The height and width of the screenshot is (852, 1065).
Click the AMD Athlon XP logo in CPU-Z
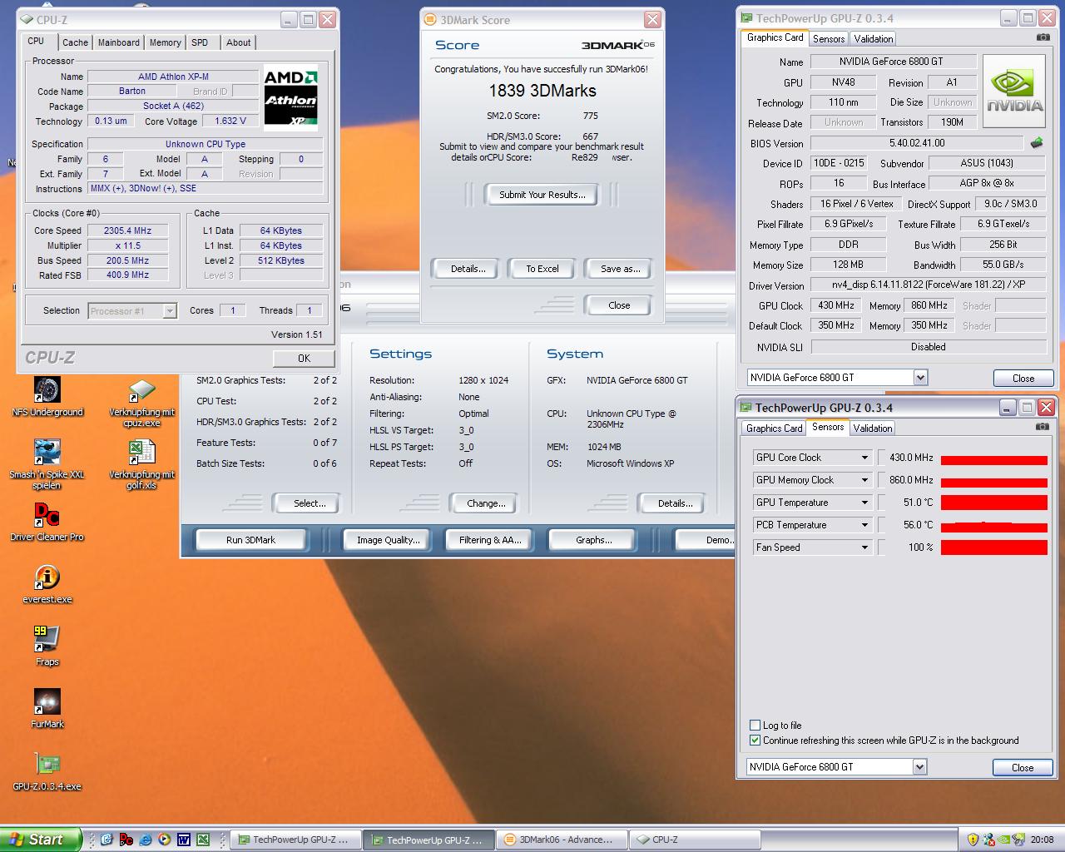(290, 98)
